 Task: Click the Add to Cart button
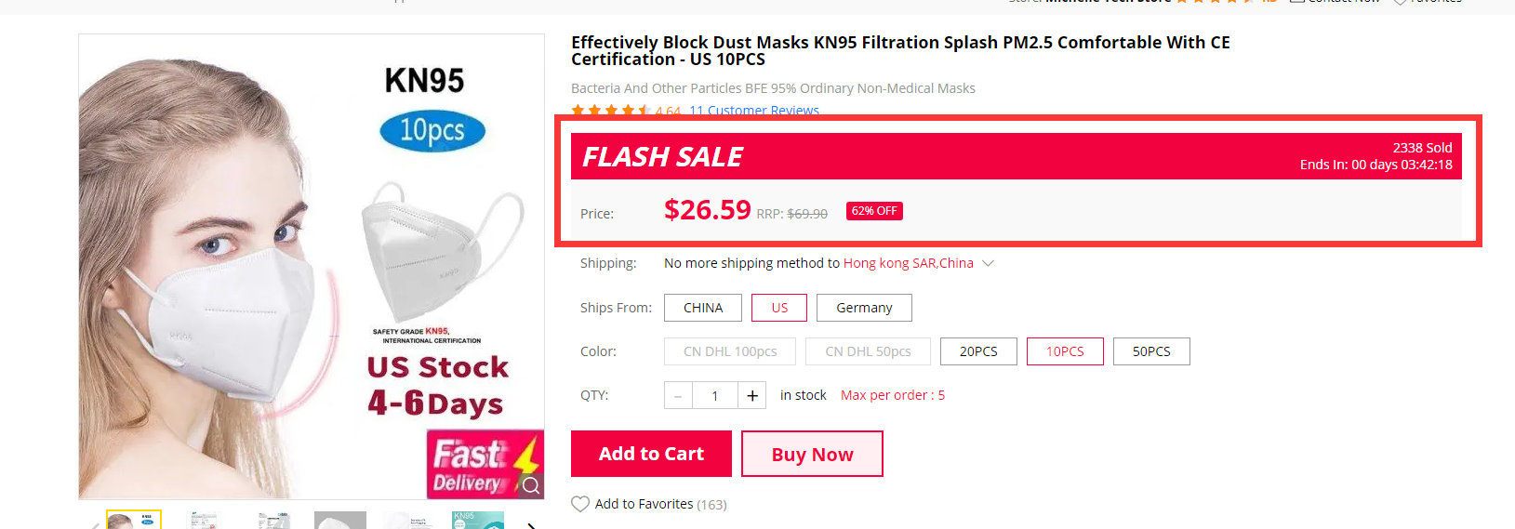point(651,454)
